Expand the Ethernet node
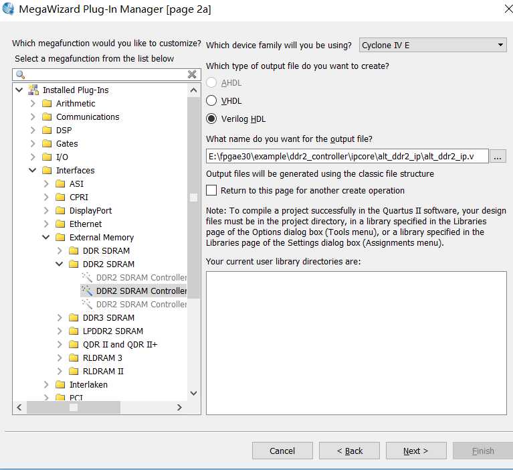513x470 pixels. (x=46, y=224)
